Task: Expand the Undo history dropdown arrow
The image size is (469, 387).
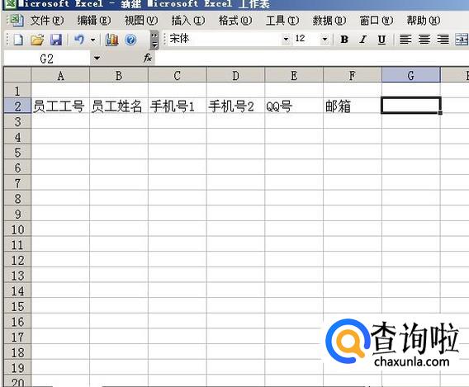Action: point(93,40)
